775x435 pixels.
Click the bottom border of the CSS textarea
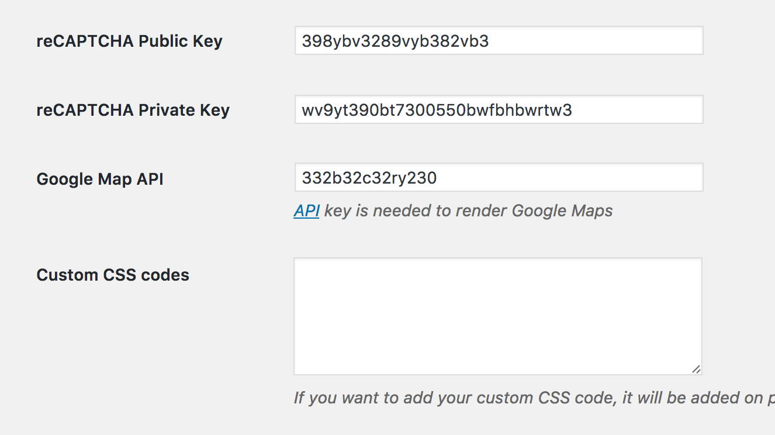coord(498,374)
